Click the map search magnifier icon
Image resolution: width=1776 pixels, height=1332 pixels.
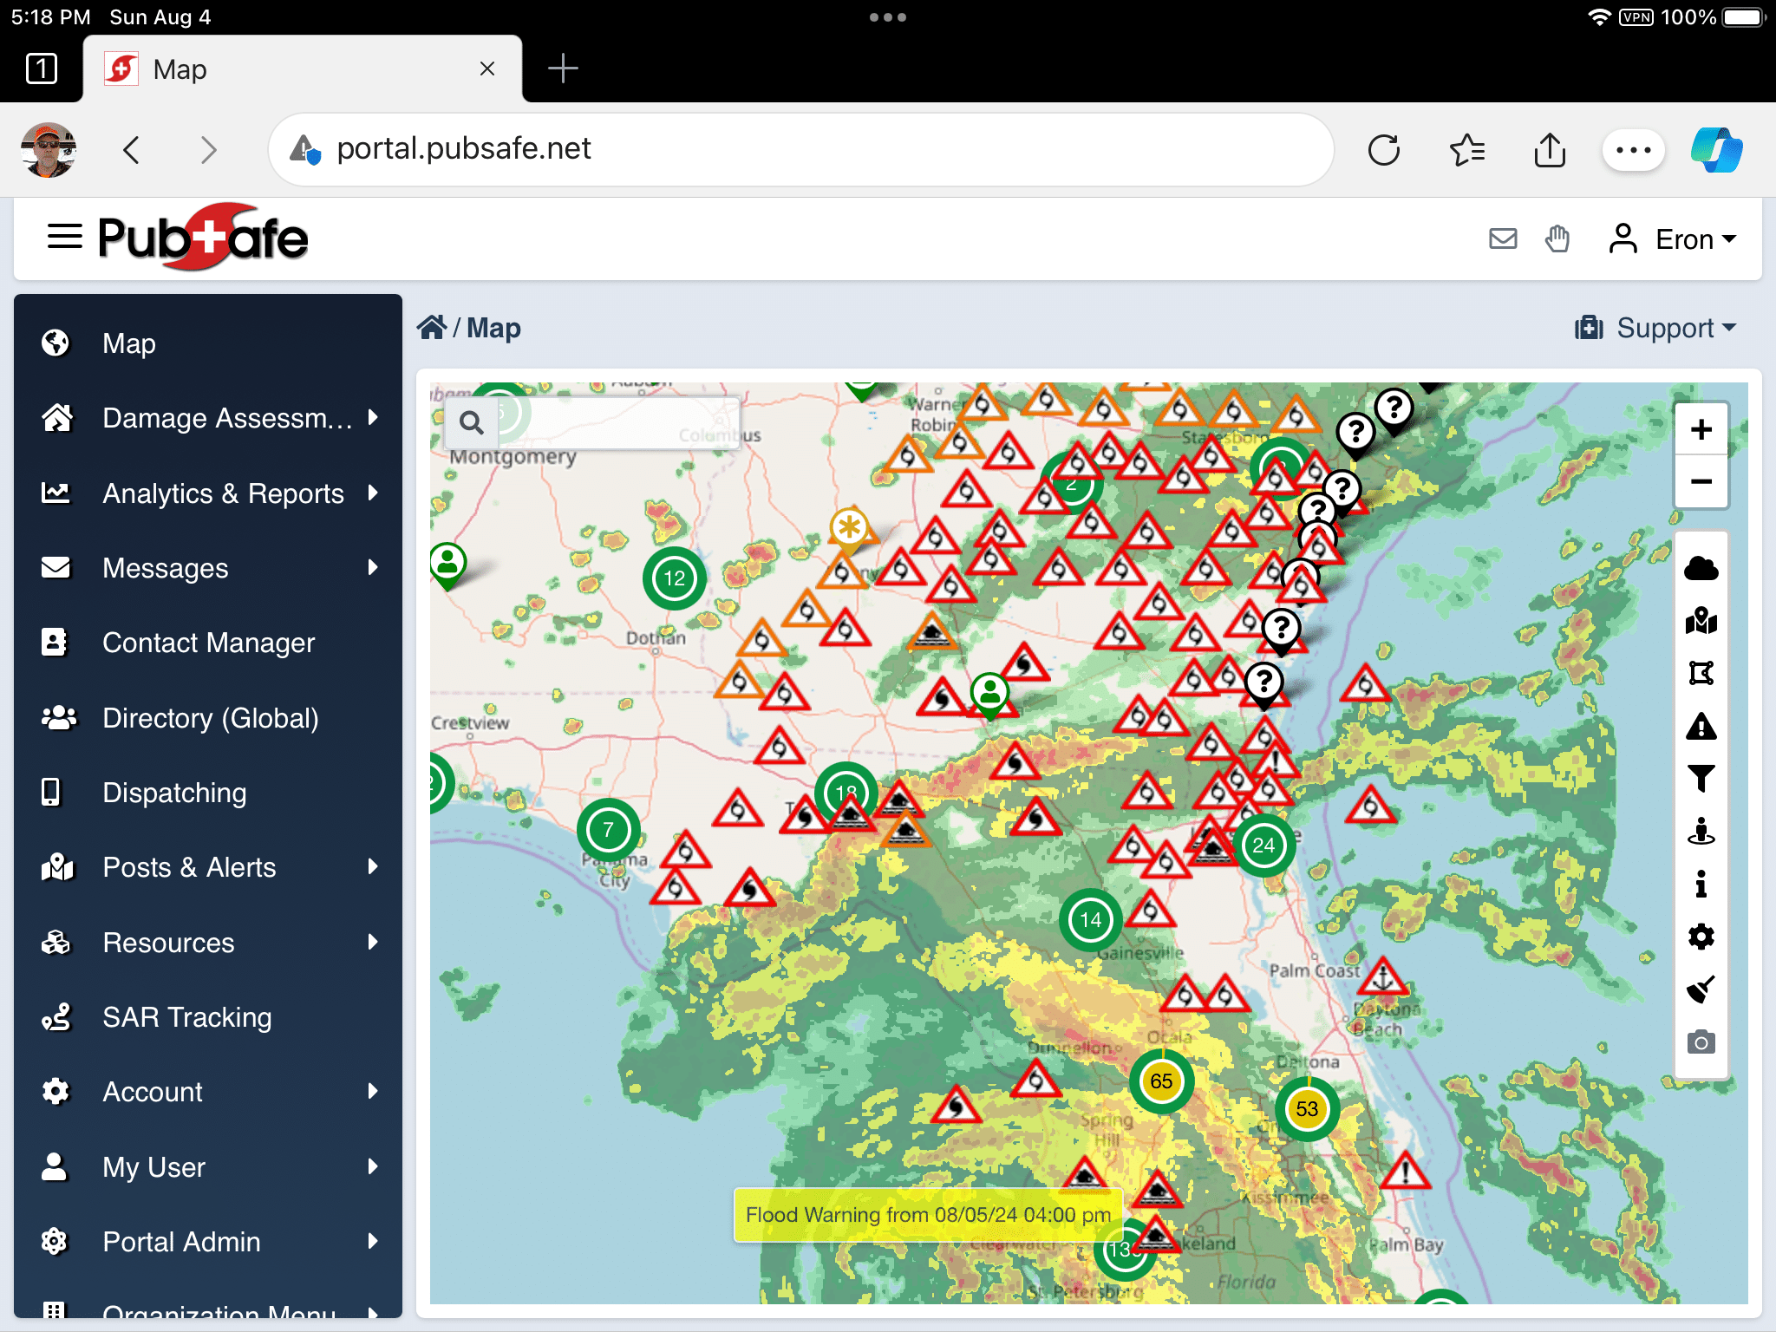pyautogui.click(x=472, y=423)
